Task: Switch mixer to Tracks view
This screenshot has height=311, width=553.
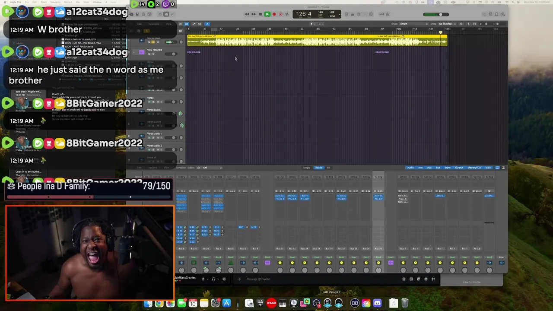Action: [318, 168]
